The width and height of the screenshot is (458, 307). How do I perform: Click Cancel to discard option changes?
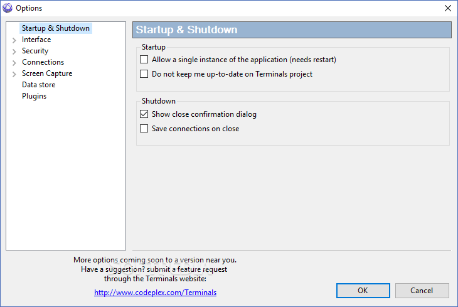(422, 291)
